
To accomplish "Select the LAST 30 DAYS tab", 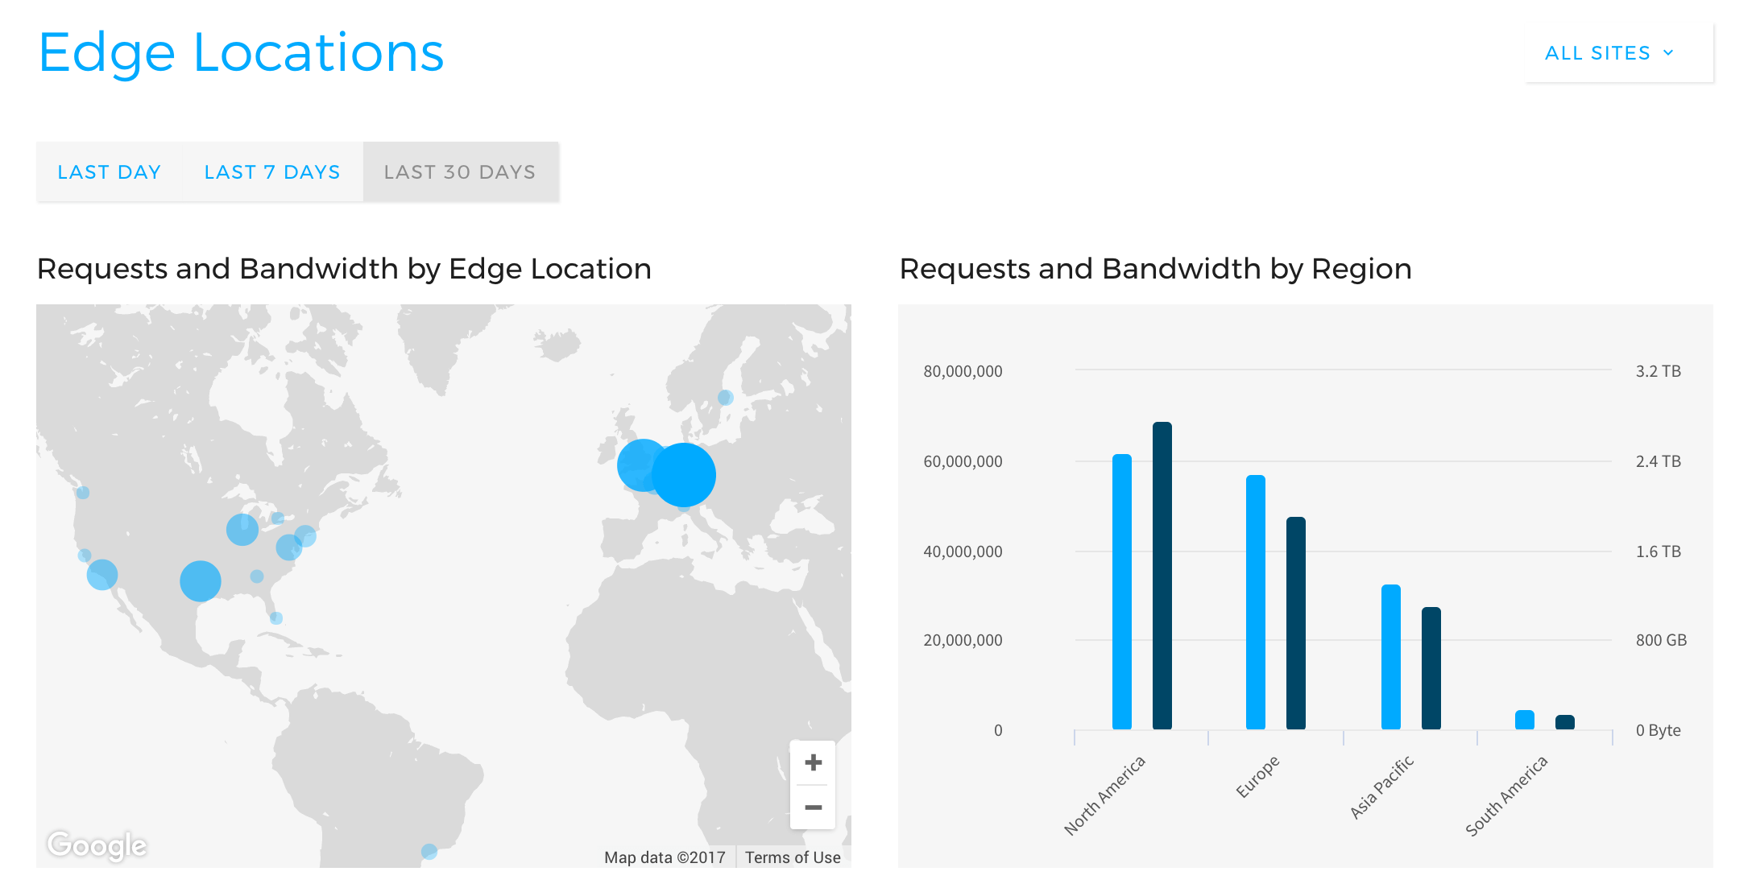I will (x=460, y=172).
